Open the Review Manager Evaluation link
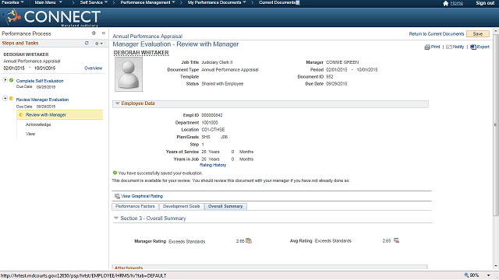499x280 pixels. (x=42, y=100)
